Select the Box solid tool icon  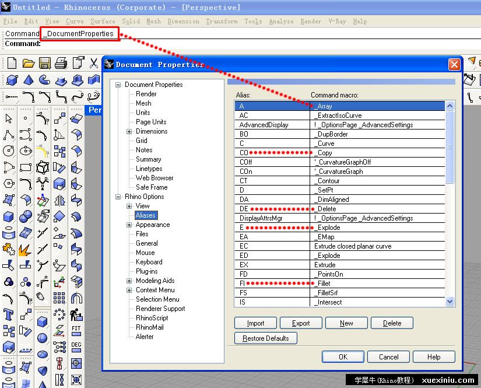(9, 216)
